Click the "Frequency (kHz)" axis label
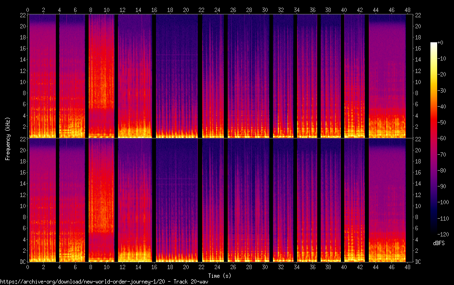The height and width of the screenshot is (285, 454). [8, 138]
